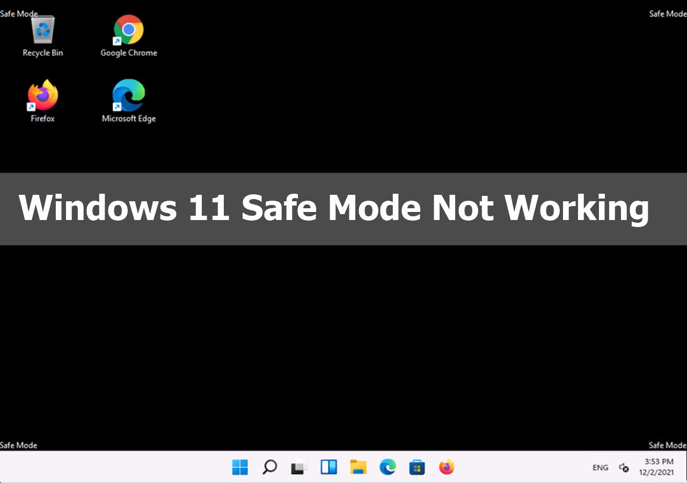Open Search from the taskbar
Image resolution: width=687 pixels, height=483 pixels.
[269, 467]
